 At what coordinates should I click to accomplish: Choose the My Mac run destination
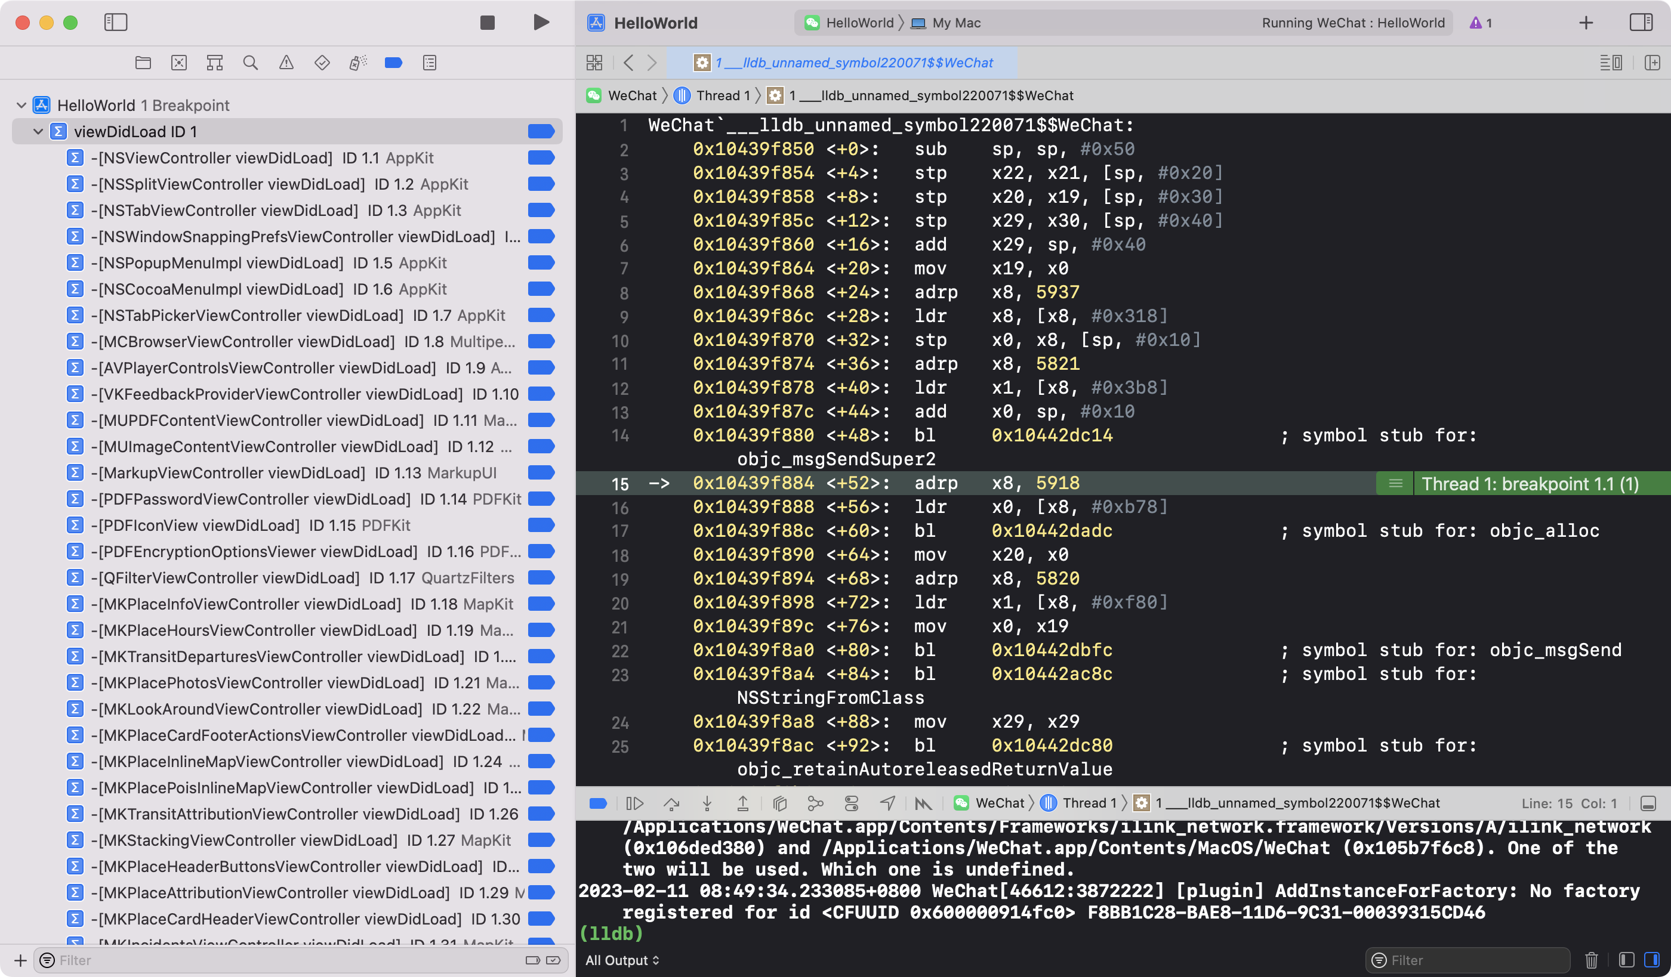[947, 23]
